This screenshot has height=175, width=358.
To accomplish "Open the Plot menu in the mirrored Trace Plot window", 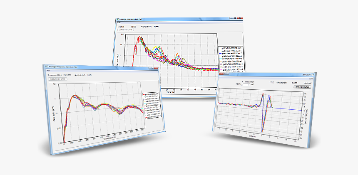I will click(311, 79).
